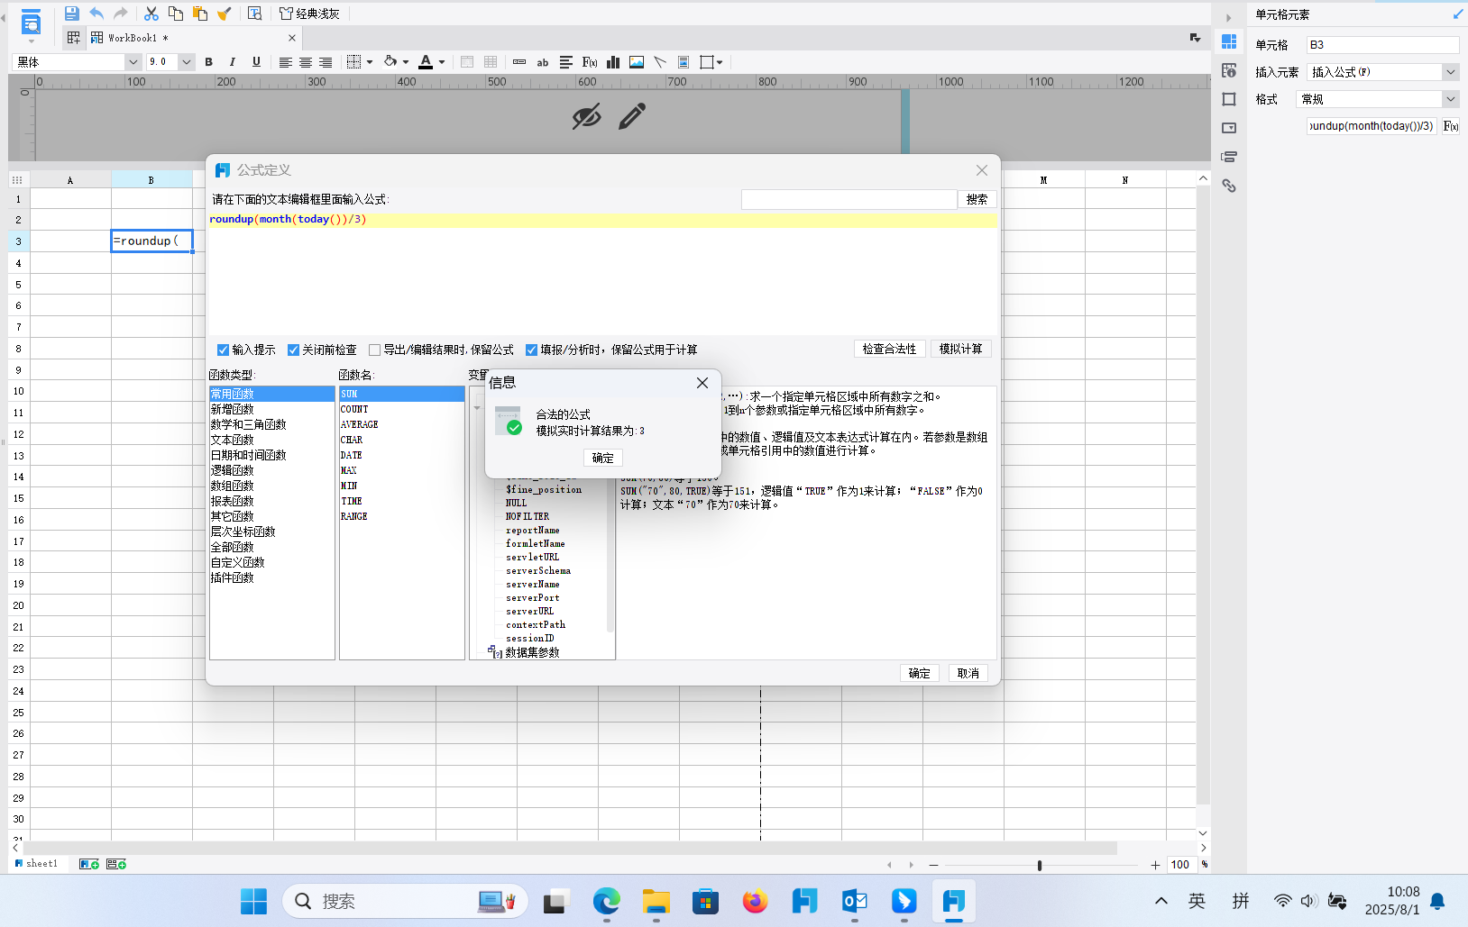Open the border style dropdown arrow
Screen dimensions: 1468x927
(370, 62)
